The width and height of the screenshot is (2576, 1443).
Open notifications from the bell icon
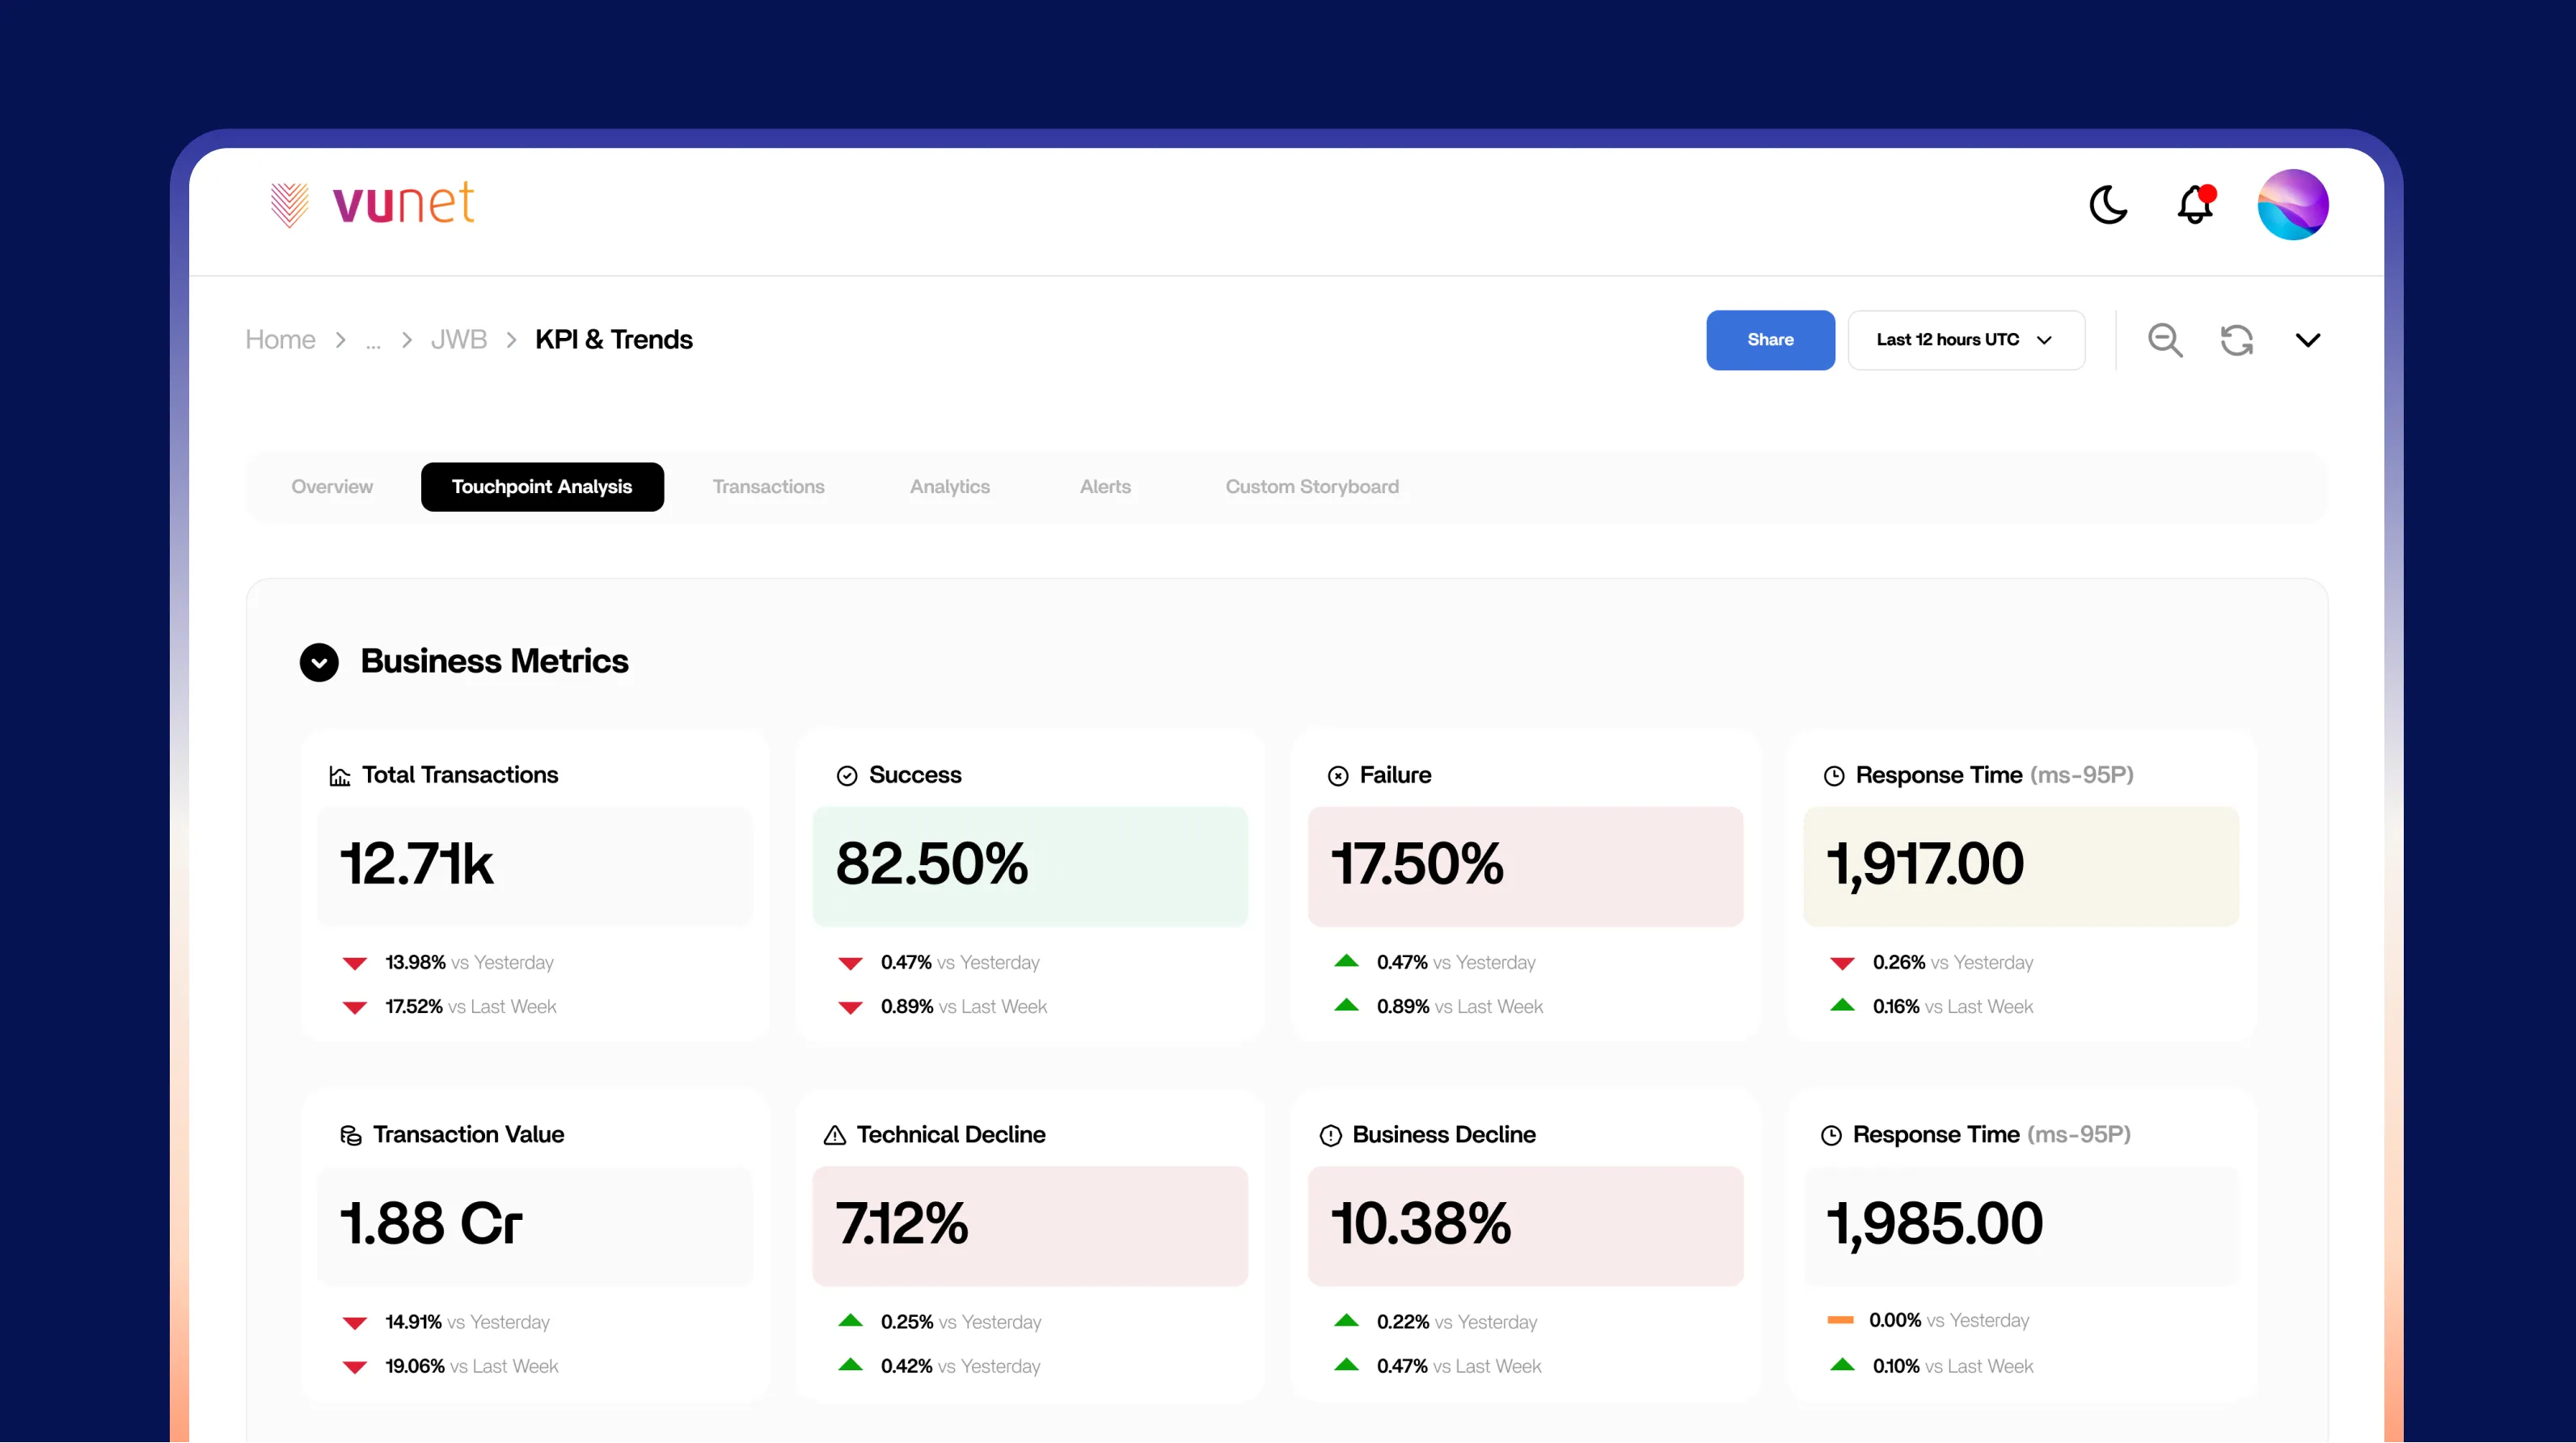tap(2195, 205)
